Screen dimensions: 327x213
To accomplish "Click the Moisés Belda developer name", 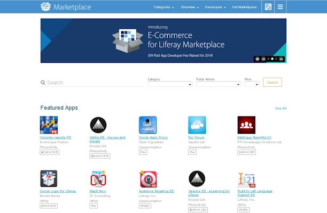I will point(50,196).
